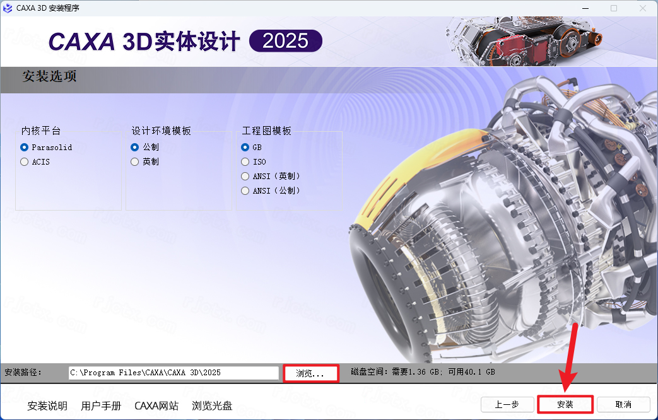Click the CAXA 3D app icon in title bar
Viewport: 658px width, 420px height.
(x=8, y=8)
